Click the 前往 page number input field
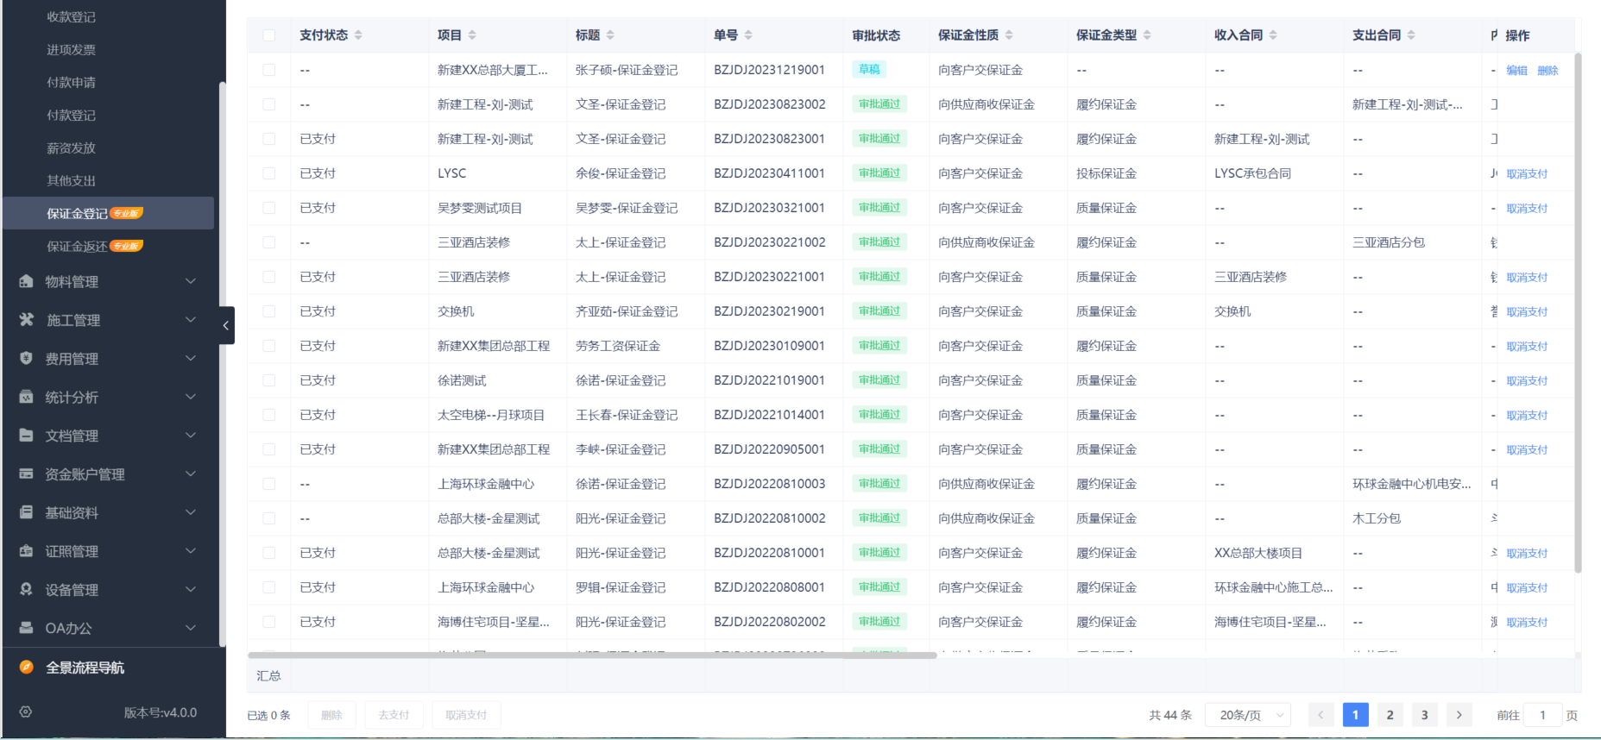 [x=1542, y=715]
